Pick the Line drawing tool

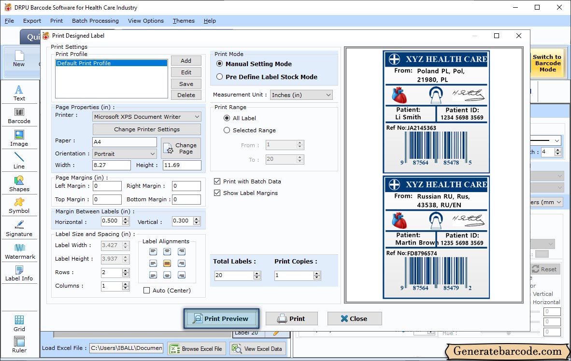[x=19, y=161]
